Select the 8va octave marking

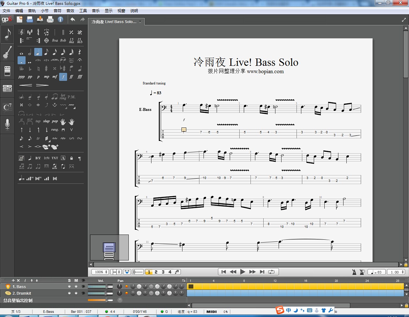(55, 41)
